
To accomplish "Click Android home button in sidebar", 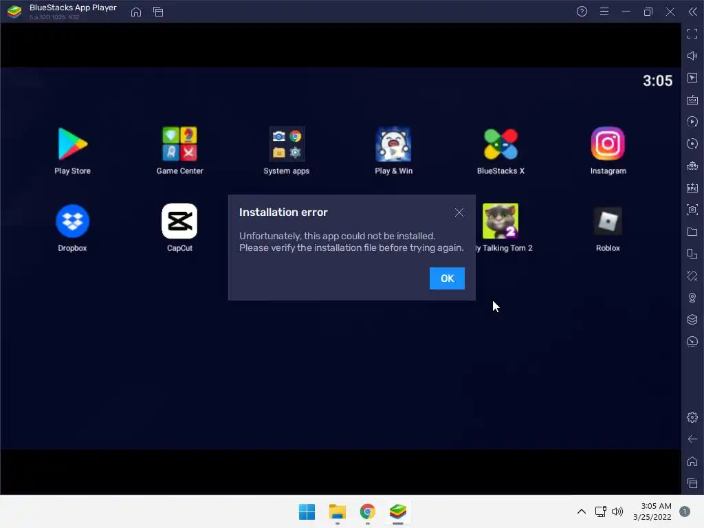I will 692,461.
